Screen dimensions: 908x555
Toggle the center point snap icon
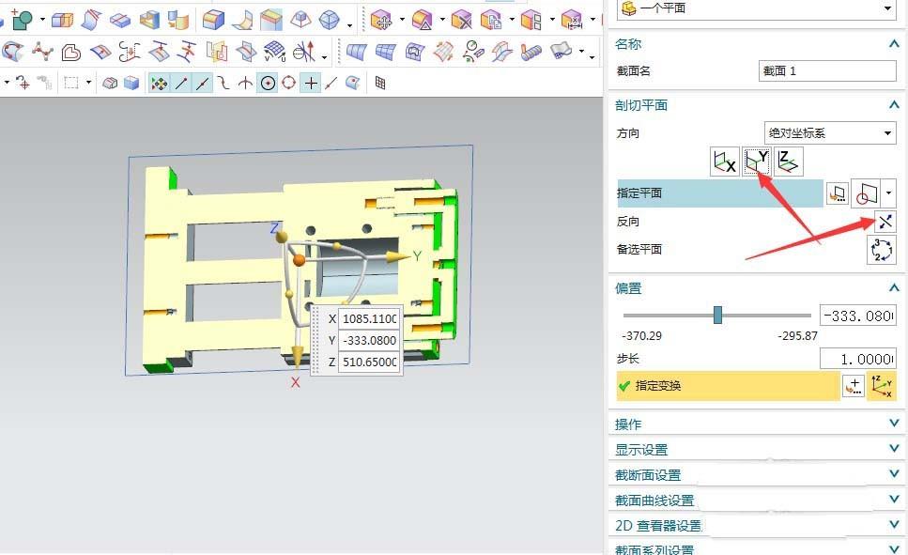[266, 83]
